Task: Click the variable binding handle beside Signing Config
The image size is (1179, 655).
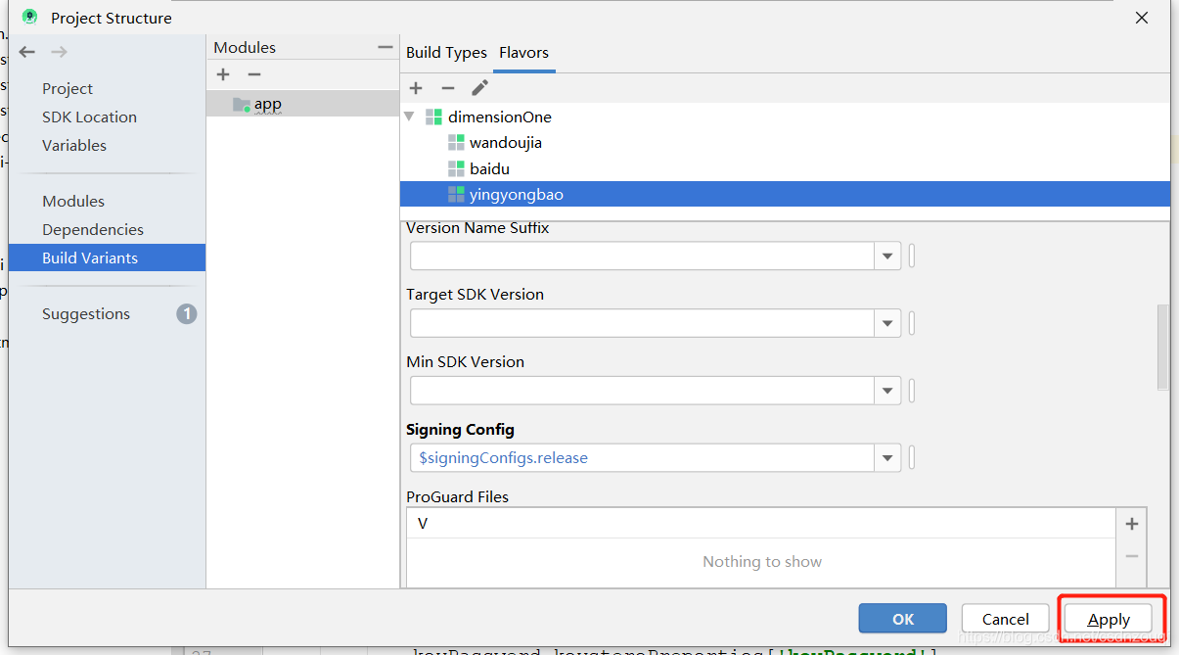Action: click(x=912, y=457)
